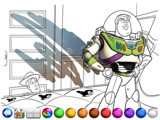Image resolution: width=160 pixels, height=120 pixels.
Task: Pick the green paint ball
Action: coord(59,113)
